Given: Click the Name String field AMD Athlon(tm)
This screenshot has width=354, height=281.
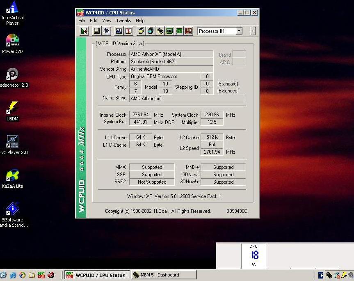Looking at the screenshot, I should pyautogui.click(x=187, y=99).
